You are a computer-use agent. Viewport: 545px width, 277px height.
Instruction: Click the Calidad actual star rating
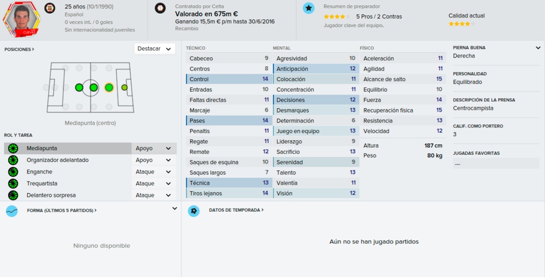461,24
